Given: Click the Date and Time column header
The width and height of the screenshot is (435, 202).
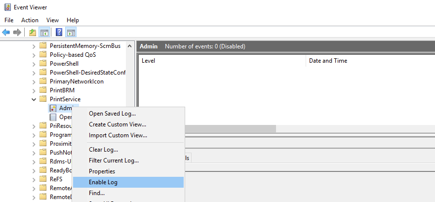Looking at the screenshot, I should 328,61.
